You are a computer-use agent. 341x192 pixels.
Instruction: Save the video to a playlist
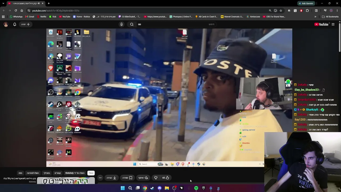pyautogui.click(x=127, y=178)
